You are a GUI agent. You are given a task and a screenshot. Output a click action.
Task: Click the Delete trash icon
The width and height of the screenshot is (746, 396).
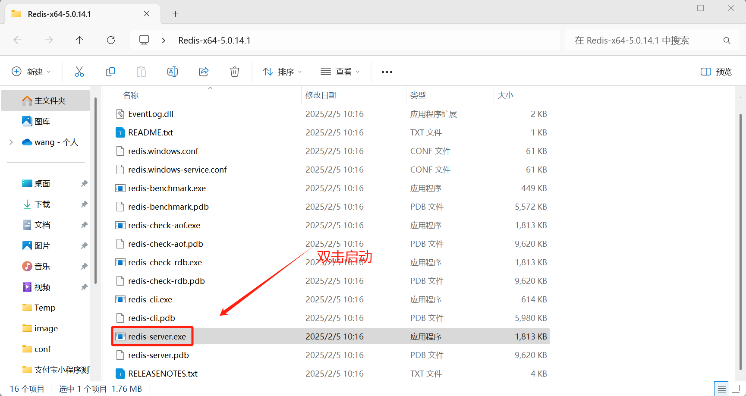pyautogui.click(x=235, y=72)
